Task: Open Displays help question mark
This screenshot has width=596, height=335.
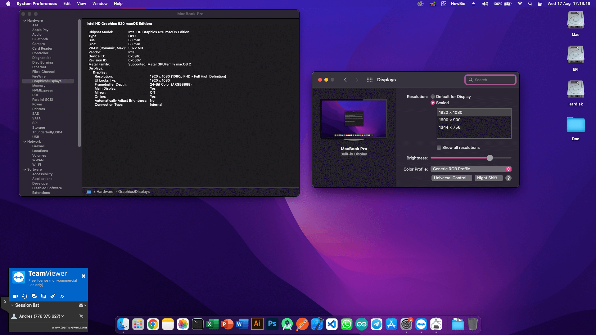Action: click(508, 178)
